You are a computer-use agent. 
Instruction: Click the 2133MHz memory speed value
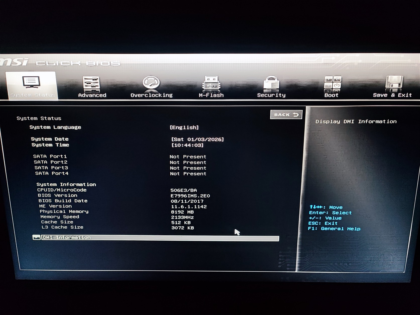click(182, 217)
